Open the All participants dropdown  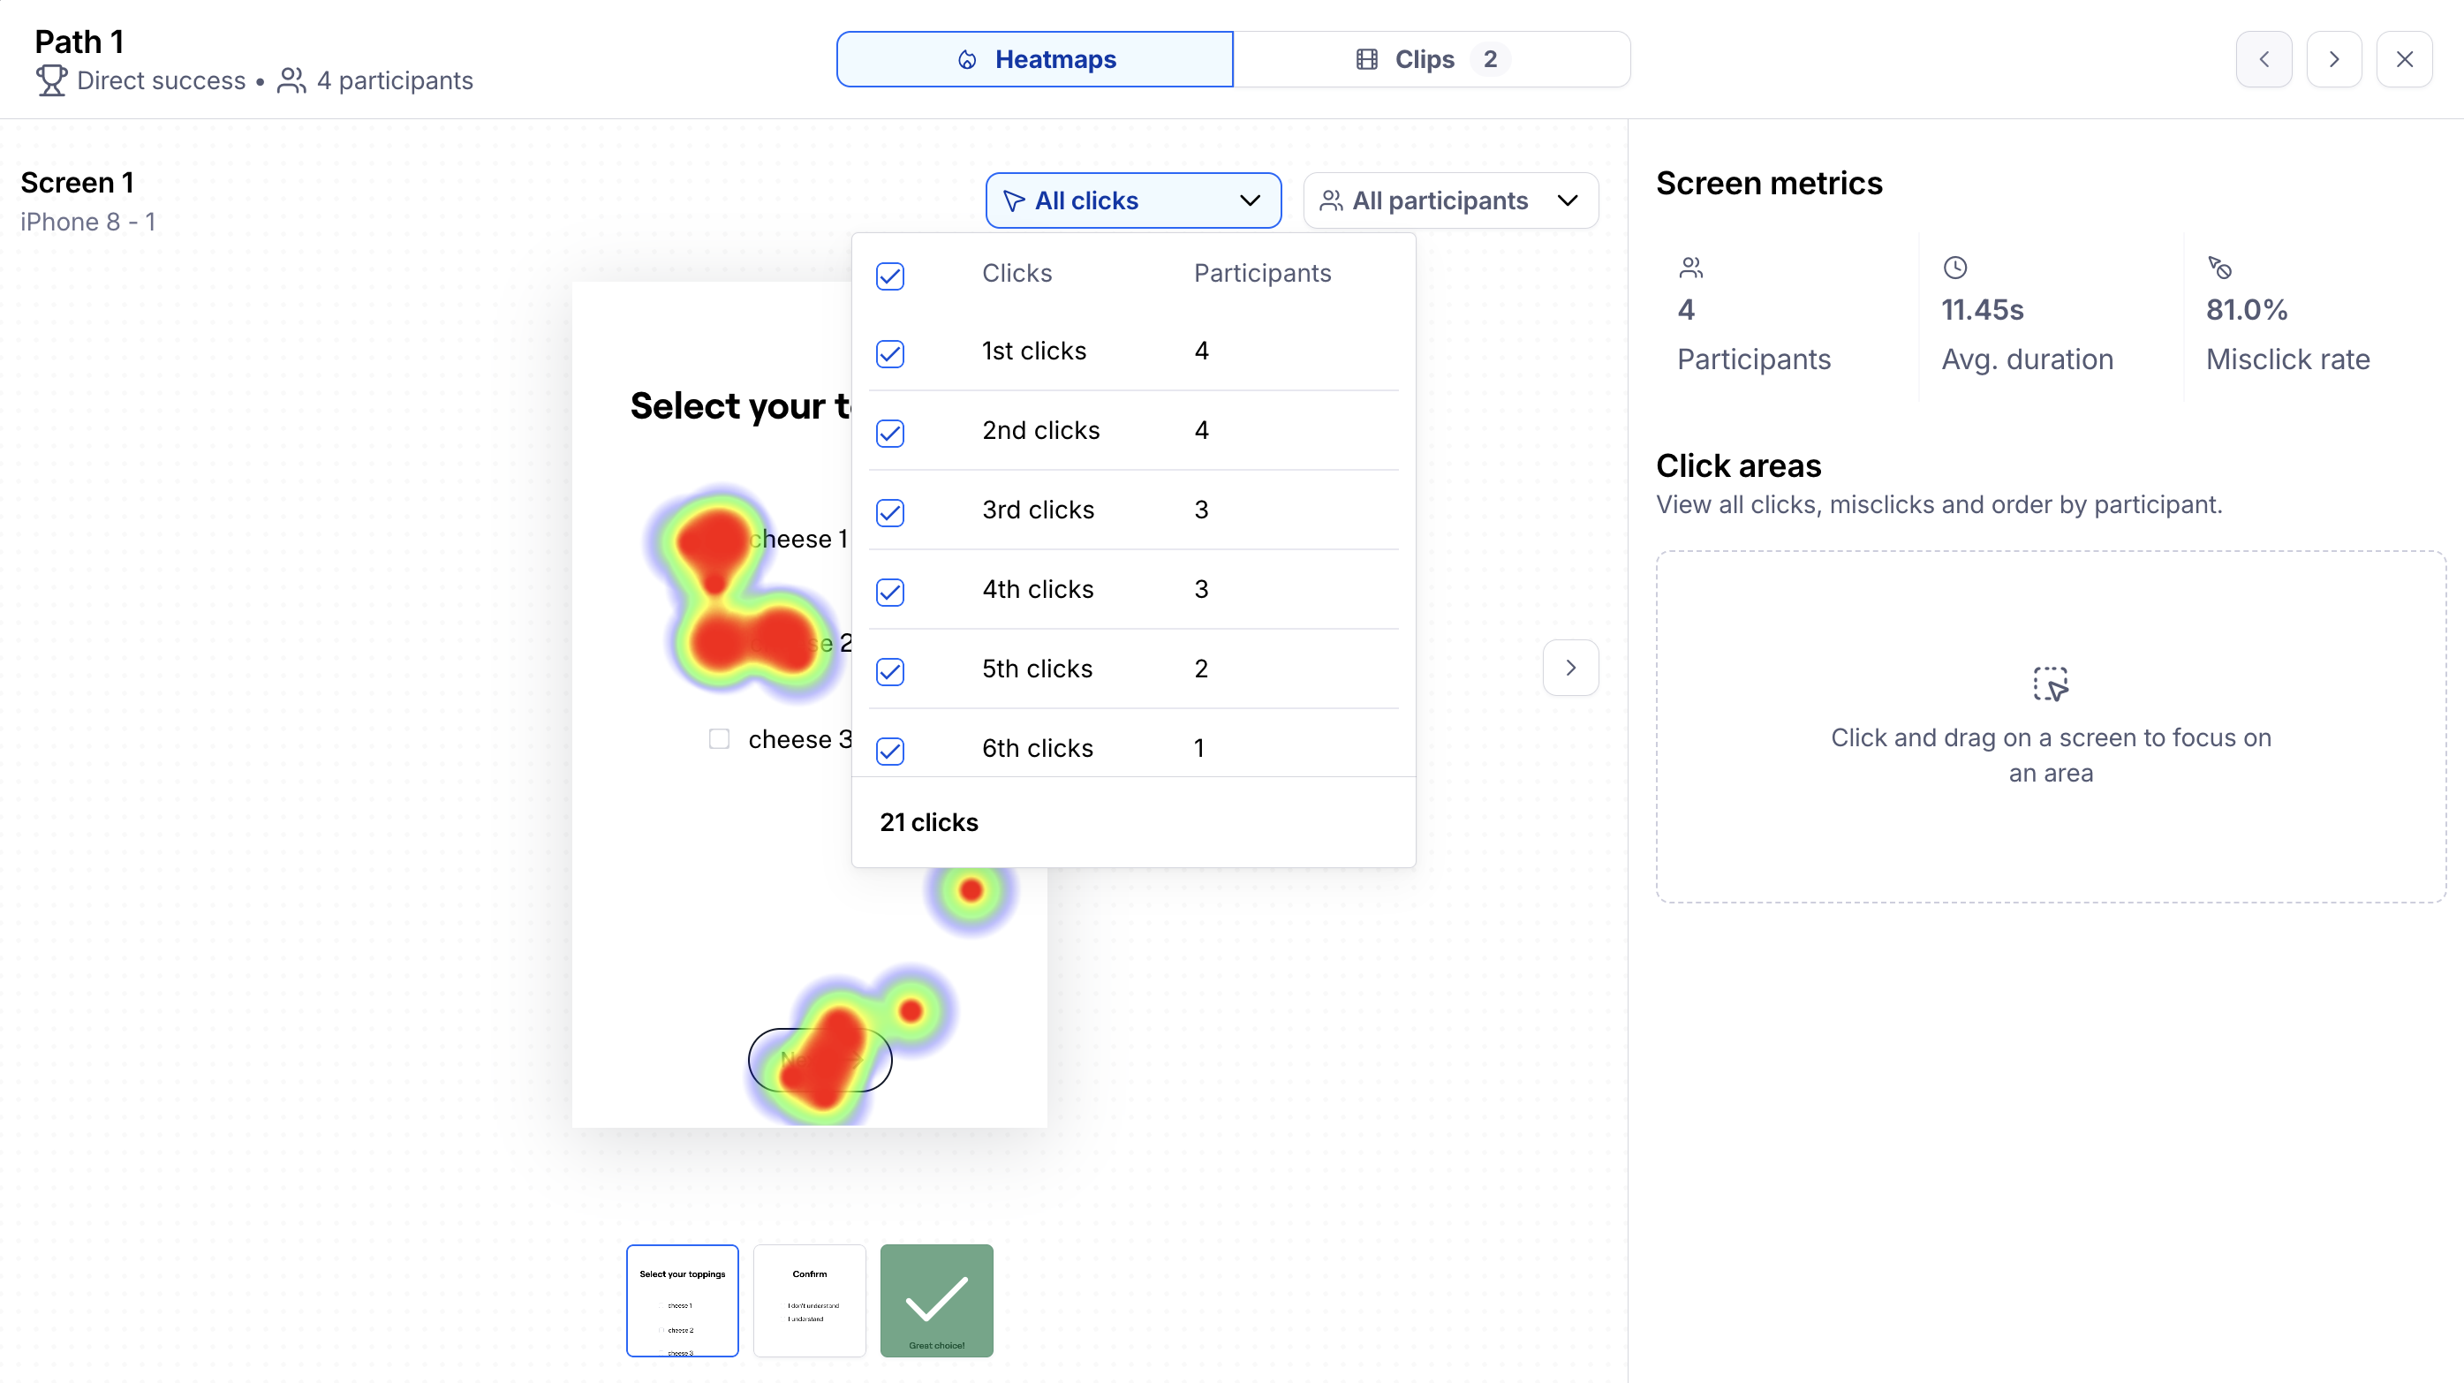pyautogui.click(x=1449, y=200)
